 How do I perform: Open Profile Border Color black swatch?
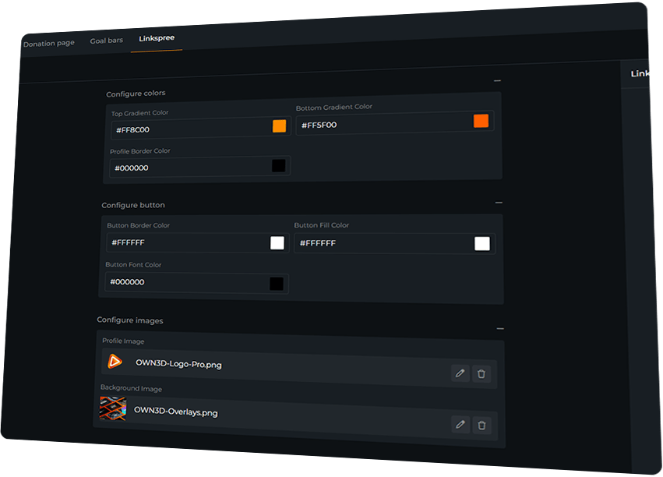tap(279, 165)
